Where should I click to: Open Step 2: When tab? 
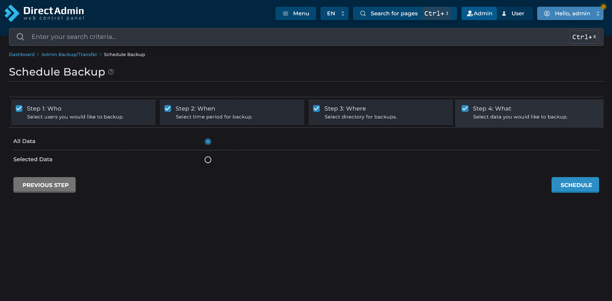point(232,113)
